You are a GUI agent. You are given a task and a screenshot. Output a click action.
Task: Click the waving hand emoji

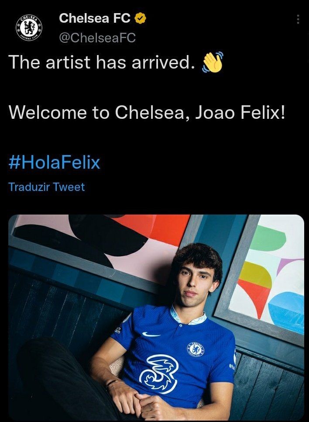(x=213, y=62)
